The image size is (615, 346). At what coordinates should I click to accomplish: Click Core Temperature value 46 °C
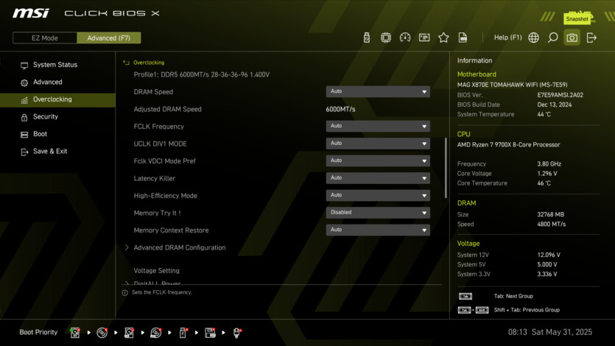[x=544, y=183]
